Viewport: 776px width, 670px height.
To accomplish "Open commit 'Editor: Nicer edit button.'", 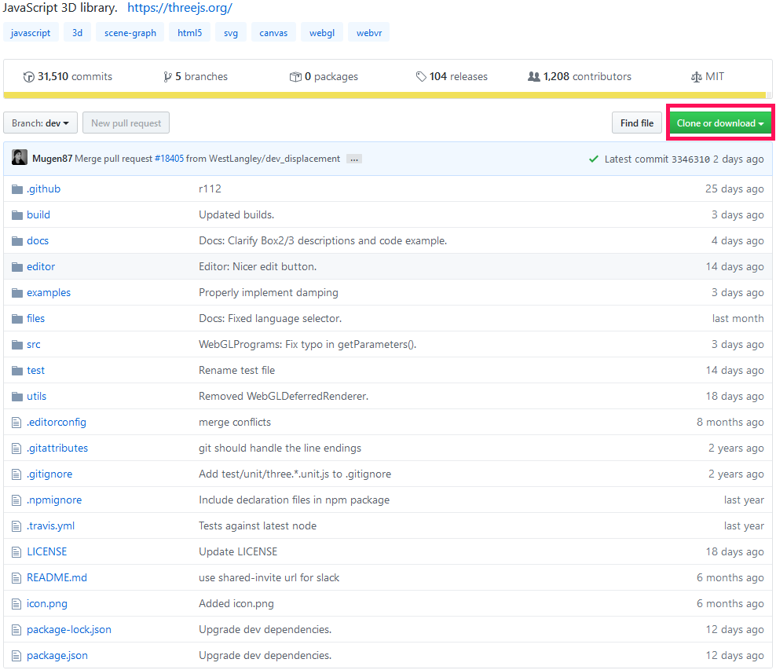I will tap(258, 267).
